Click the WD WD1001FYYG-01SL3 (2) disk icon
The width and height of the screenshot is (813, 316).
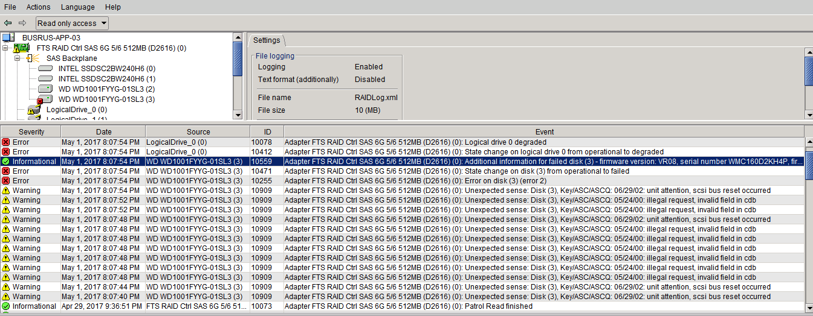[45, 89]
